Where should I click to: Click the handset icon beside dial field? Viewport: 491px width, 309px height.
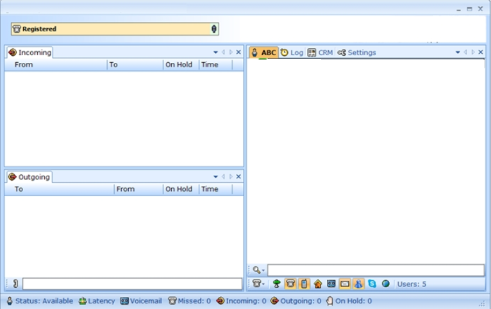(x=15, y=283)
